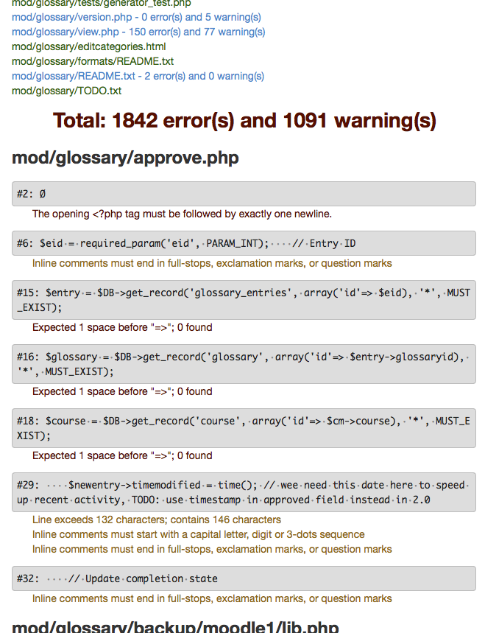This screenshot has height=633, width=485.
Task: Click the mod/glossary/tests/generator_test.php entry
Action: pyautogui.click(x=101, y=4)
